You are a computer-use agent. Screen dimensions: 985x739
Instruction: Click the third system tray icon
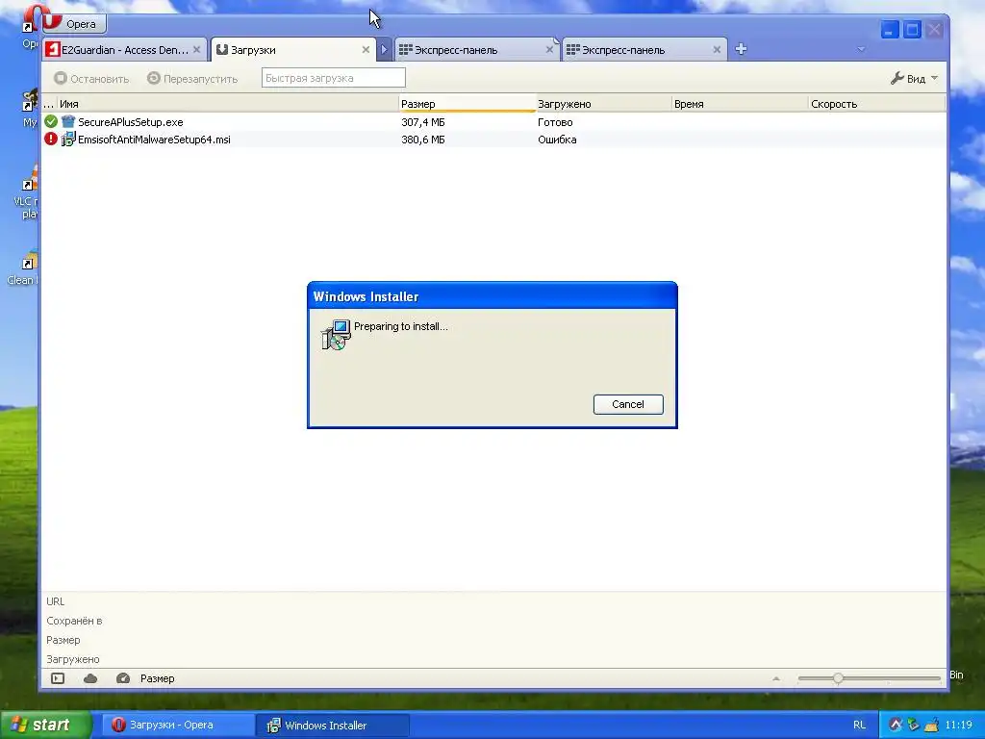coord(931,725)
